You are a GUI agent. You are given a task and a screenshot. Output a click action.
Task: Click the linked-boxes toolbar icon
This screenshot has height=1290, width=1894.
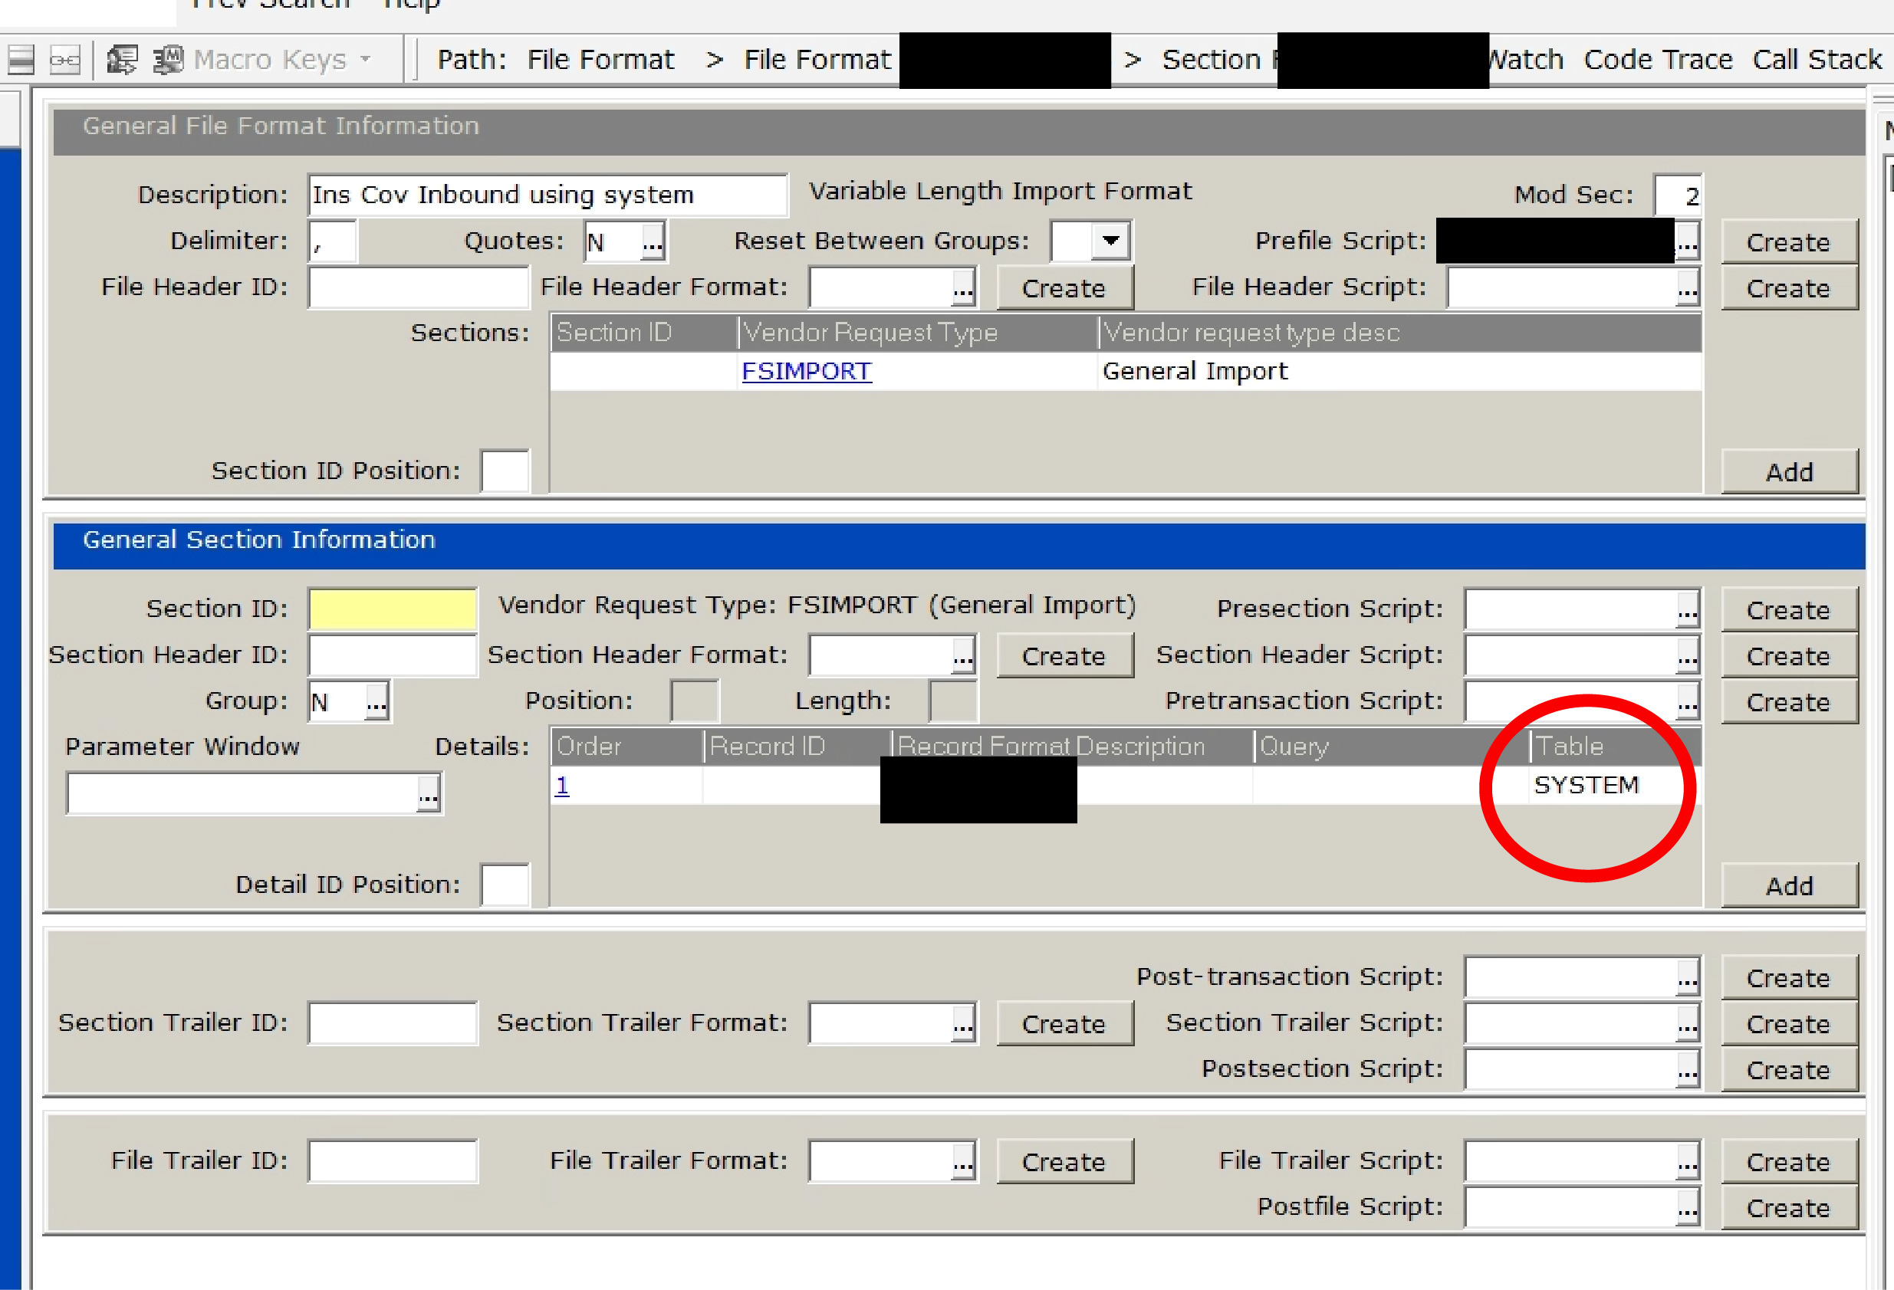65,60
